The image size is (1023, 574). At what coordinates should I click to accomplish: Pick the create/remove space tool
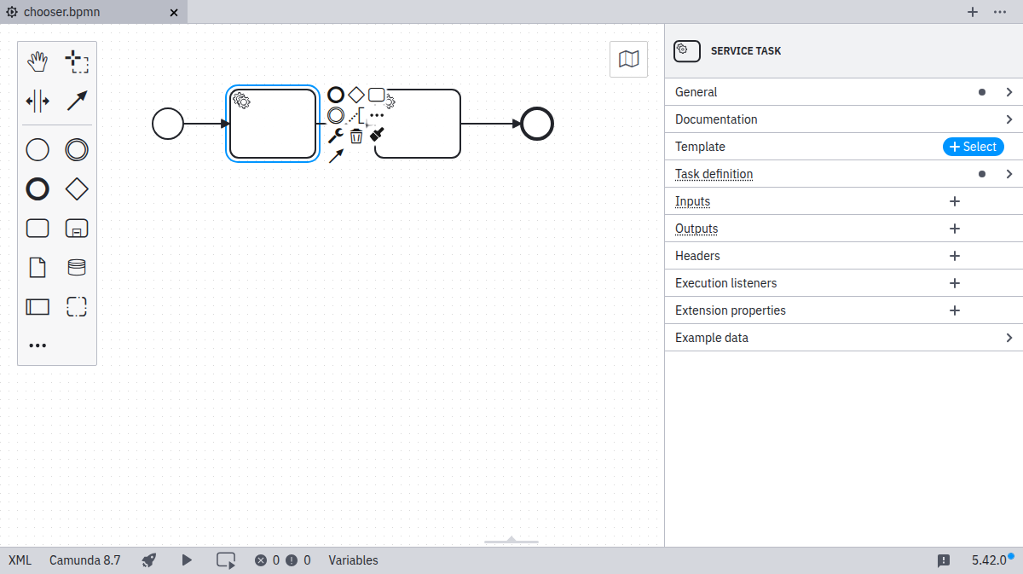[38, 101]
